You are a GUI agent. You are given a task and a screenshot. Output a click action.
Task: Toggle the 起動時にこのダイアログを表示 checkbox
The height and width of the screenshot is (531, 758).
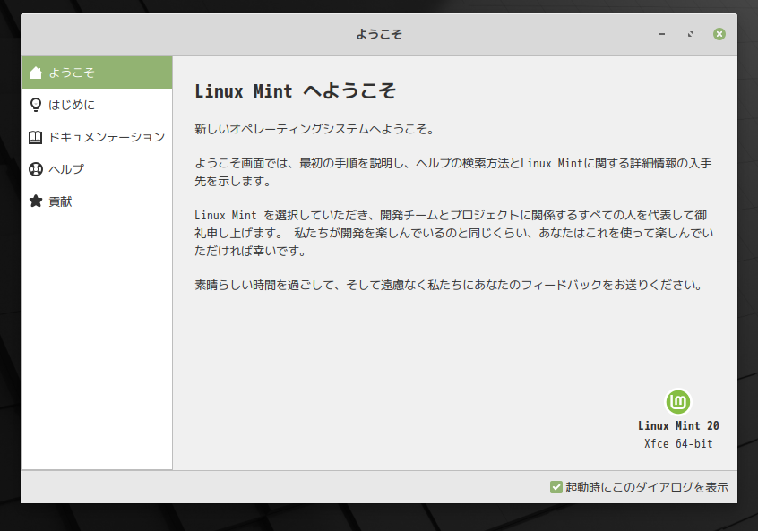click(556, 487)
